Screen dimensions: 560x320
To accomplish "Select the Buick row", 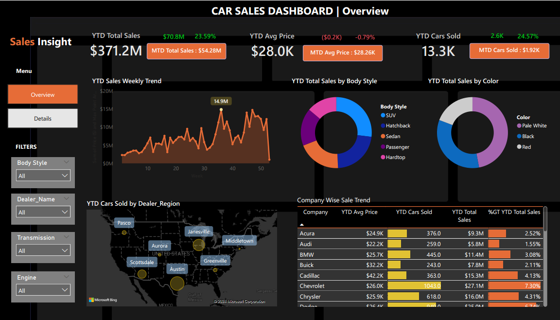I will (420, 265).
